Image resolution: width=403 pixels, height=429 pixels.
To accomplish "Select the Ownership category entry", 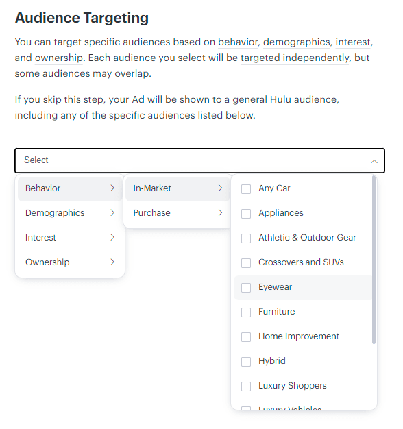I will (70, 262).
